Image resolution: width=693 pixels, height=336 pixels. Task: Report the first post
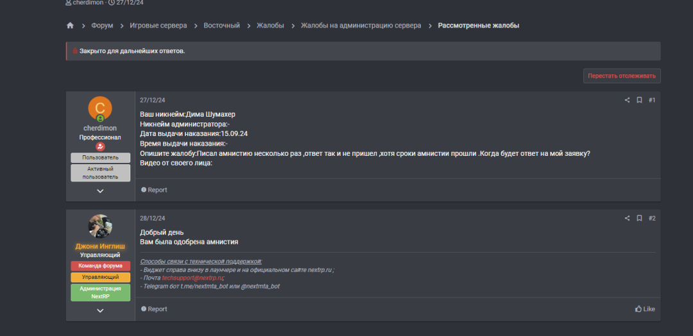154,190
